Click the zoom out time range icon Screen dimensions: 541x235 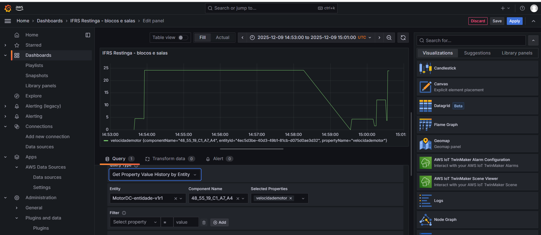pos(389,38)
